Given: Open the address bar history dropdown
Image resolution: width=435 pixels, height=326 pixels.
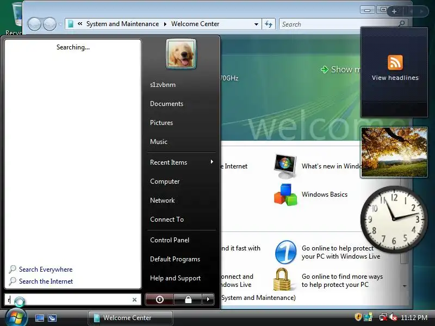Looking at the screenshot, I should pyautogui.click(x=256, y=24).
